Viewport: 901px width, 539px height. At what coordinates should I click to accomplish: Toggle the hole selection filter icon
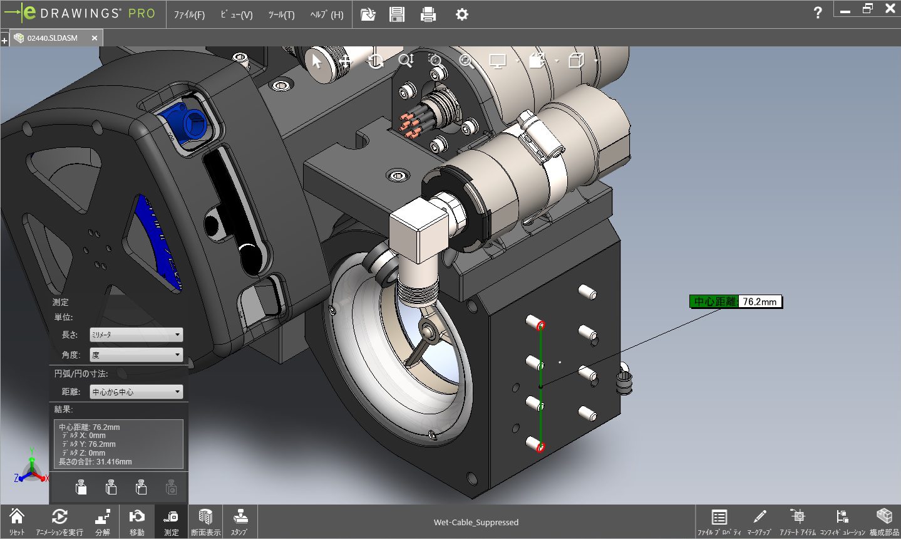(171, 487)
